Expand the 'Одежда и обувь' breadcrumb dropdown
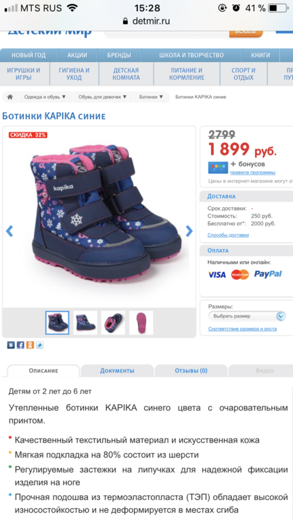The height and width of the screenshot is (521, 293). point(45,97)
